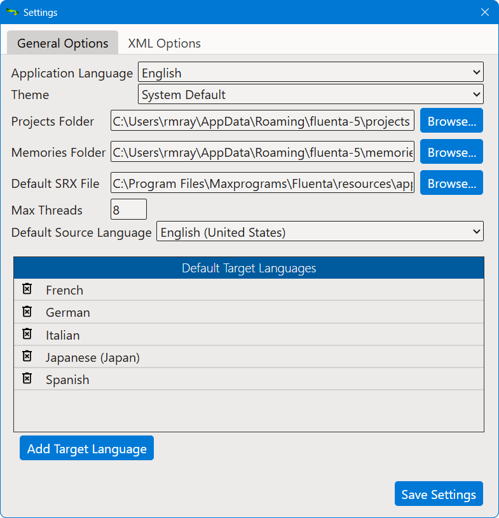Delete French from target languages

click(27, 289)
